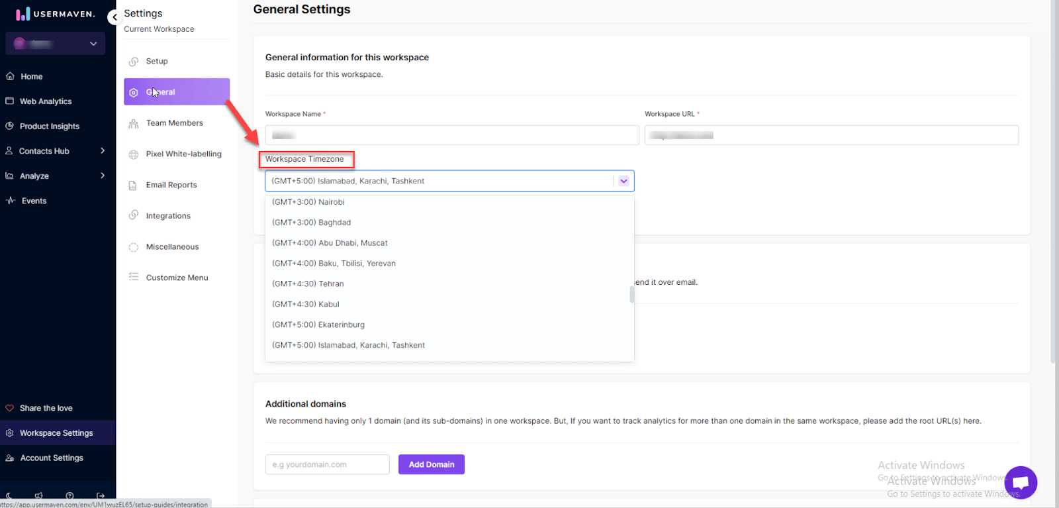Switch to Setup settings section
Image resolution: width=1059 pixels, height=508 pixels.
[x=157, y=61]
